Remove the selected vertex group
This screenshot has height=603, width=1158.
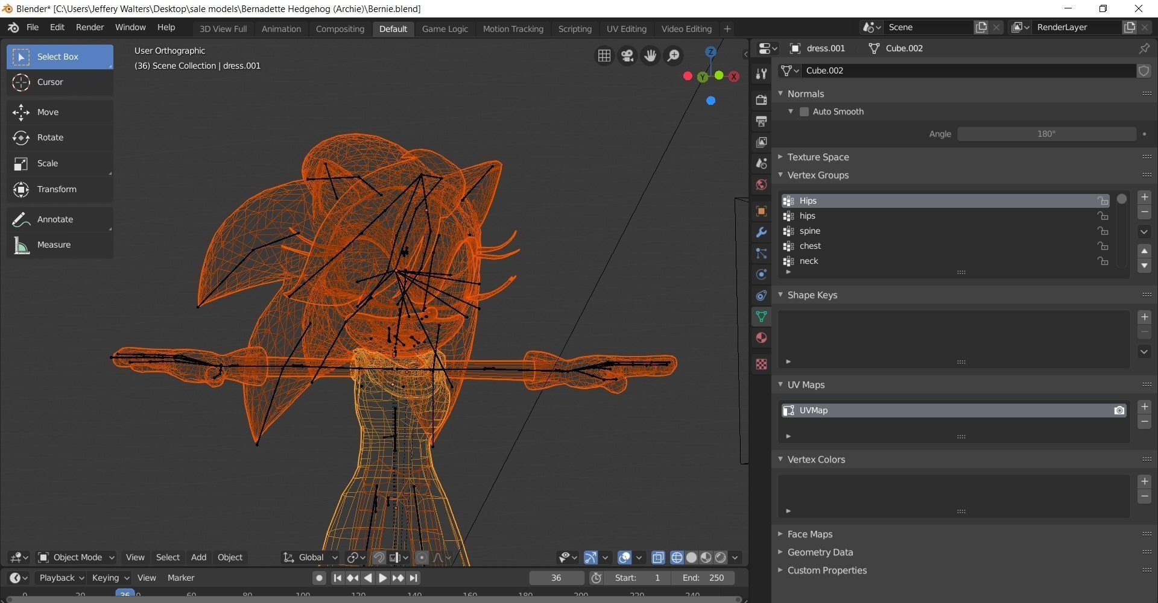click(1144, 212)
